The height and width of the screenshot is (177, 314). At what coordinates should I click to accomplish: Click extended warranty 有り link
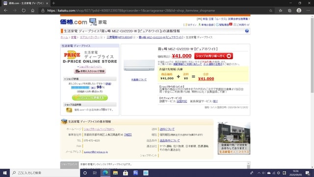(215, 101)
